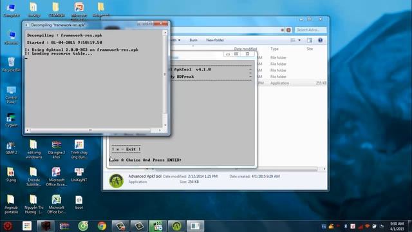Open the 9.png file on the desktop
The width and height of the screenshot is (412, 232).
click(11, 175)
